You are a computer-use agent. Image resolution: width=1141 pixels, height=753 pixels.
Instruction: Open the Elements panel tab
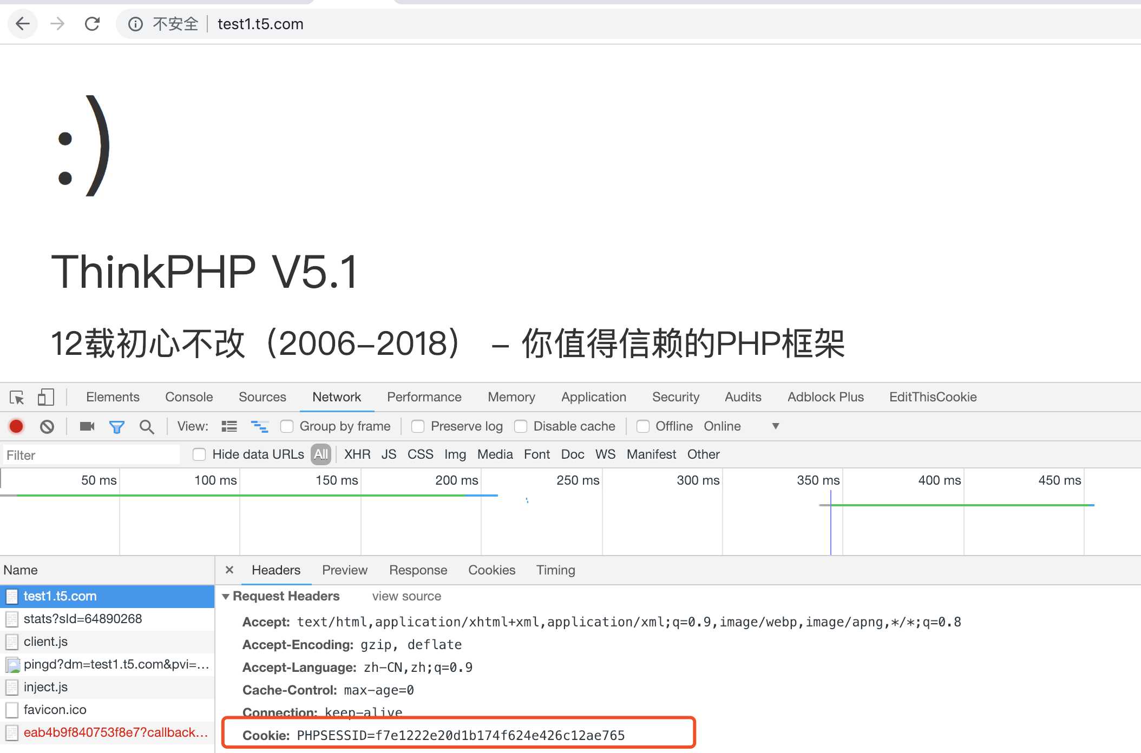pyautogui.click(x=113, y=398)
